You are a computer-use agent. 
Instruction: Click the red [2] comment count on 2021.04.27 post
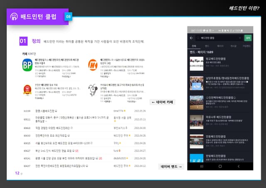click(x=76, y=151)
